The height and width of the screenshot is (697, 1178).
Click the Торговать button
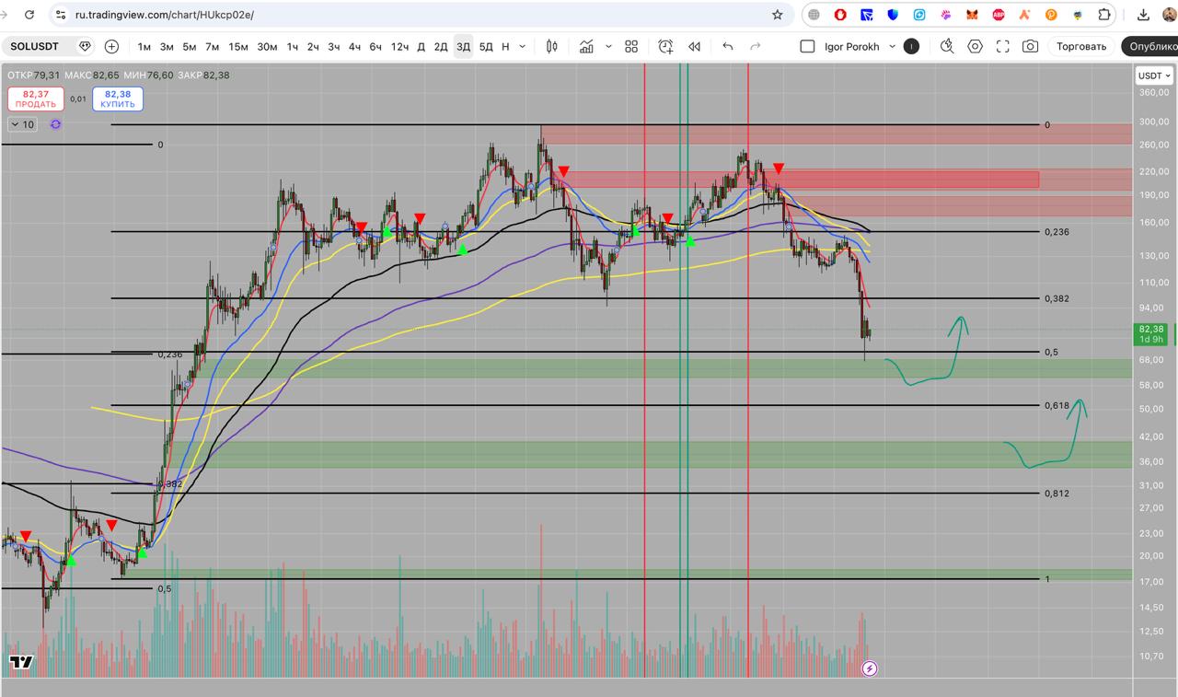[1080, 46]
